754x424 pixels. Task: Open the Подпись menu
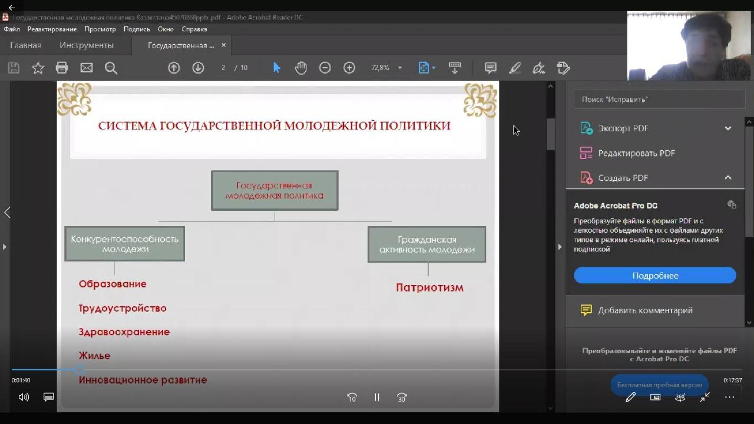137,29
